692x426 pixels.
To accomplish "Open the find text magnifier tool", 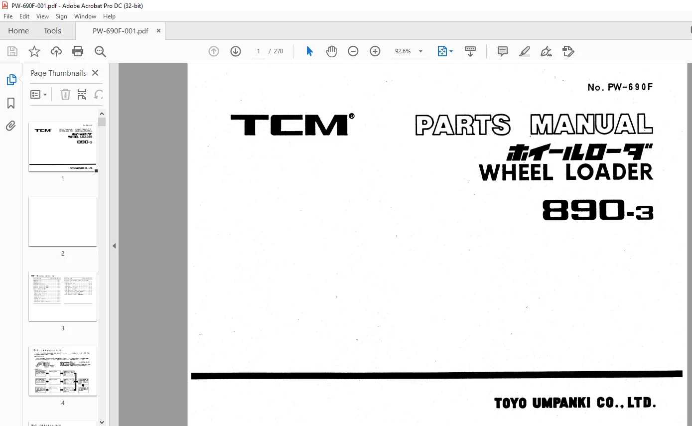I will [100, 51].
